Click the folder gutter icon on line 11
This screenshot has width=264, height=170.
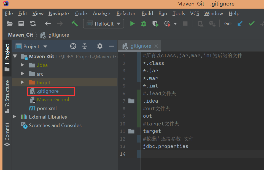tap(131, 131)
